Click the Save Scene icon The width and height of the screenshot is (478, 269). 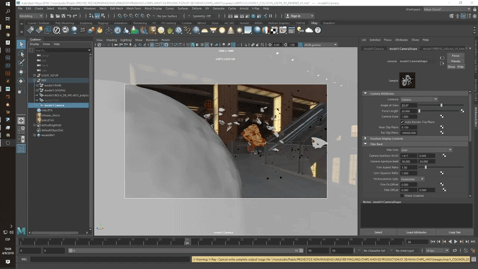tap(63, 16)
